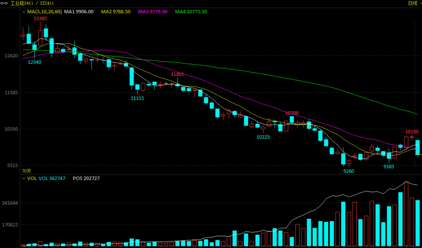Expand the VOL indicator menu
Image resolution: width=422 pixels, height=248 pixels.
(x=24, y=179)
